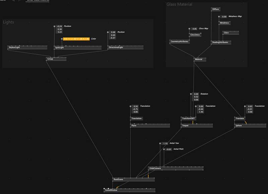Select the Material node
This screenshot has width=268, height=194.
coord(200,59)
